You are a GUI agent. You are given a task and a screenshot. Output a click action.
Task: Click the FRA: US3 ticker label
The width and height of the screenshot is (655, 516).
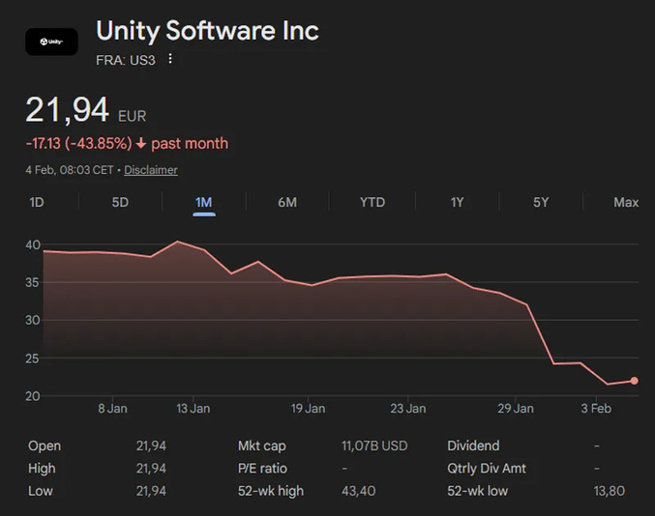126,59
